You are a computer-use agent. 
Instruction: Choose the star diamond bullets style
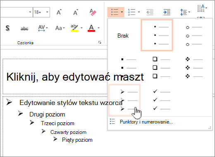click(194, 68)
